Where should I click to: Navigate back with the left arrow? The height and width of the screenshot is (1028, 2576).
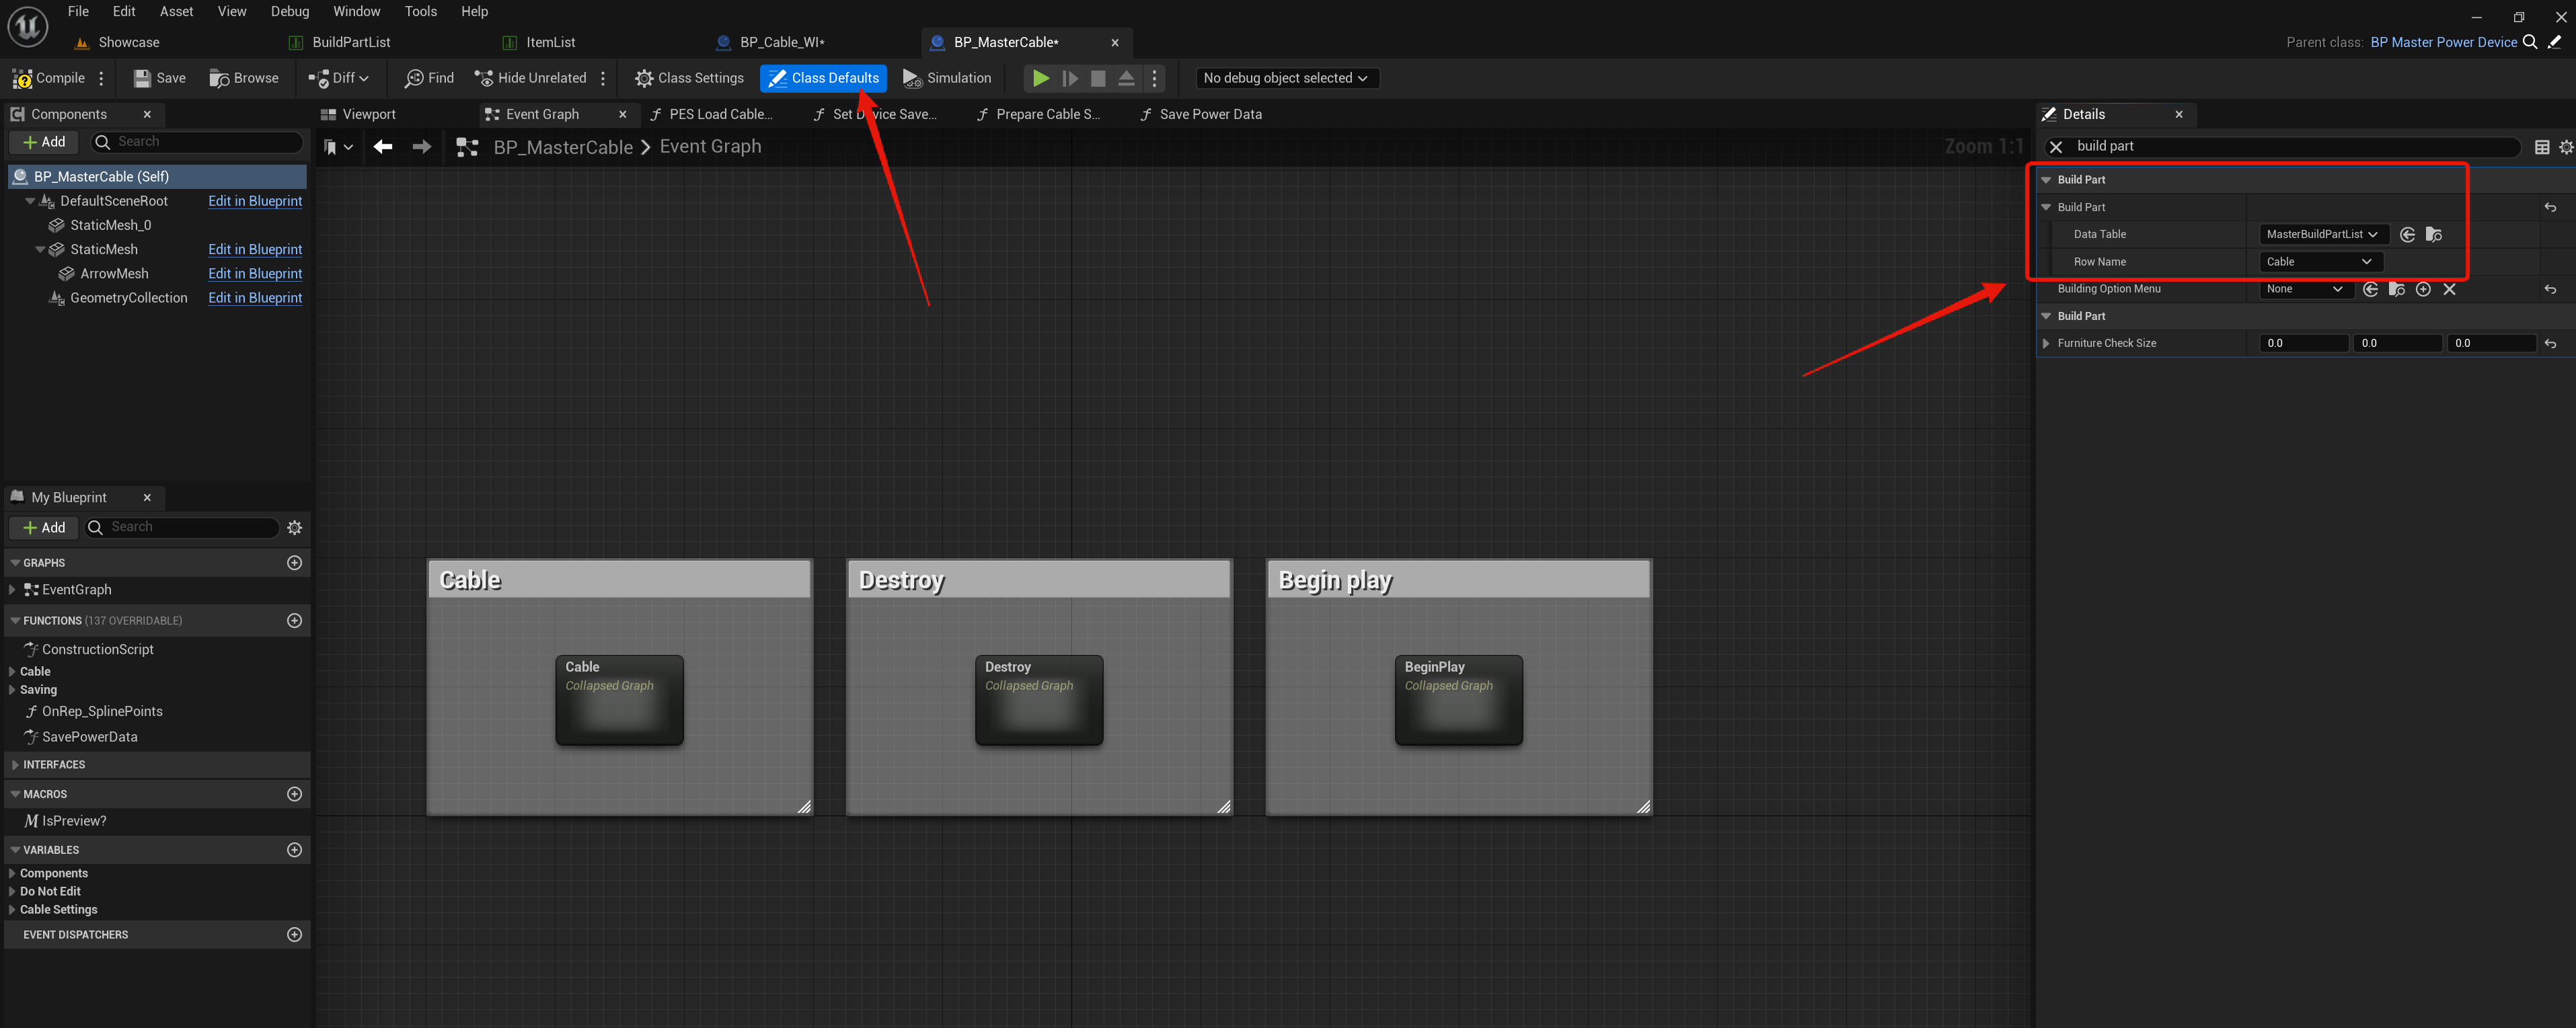(383, 147)
